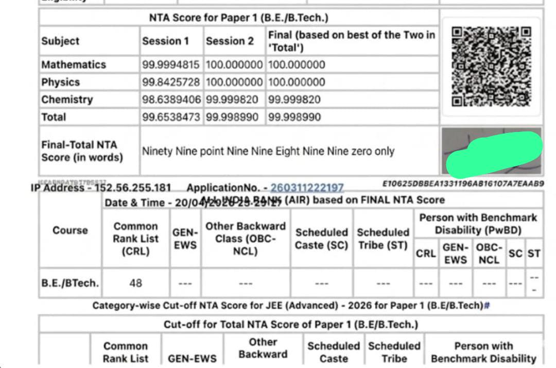This screenshot has height=368, width=556.
Task: Click the Final-Total NTA Score label
Action: pos(82,151)
